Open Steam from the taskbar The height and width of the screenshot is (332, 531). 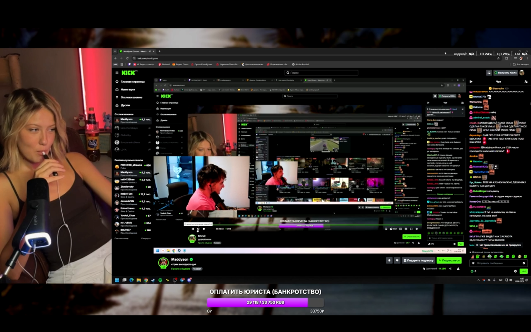point(153,280)
